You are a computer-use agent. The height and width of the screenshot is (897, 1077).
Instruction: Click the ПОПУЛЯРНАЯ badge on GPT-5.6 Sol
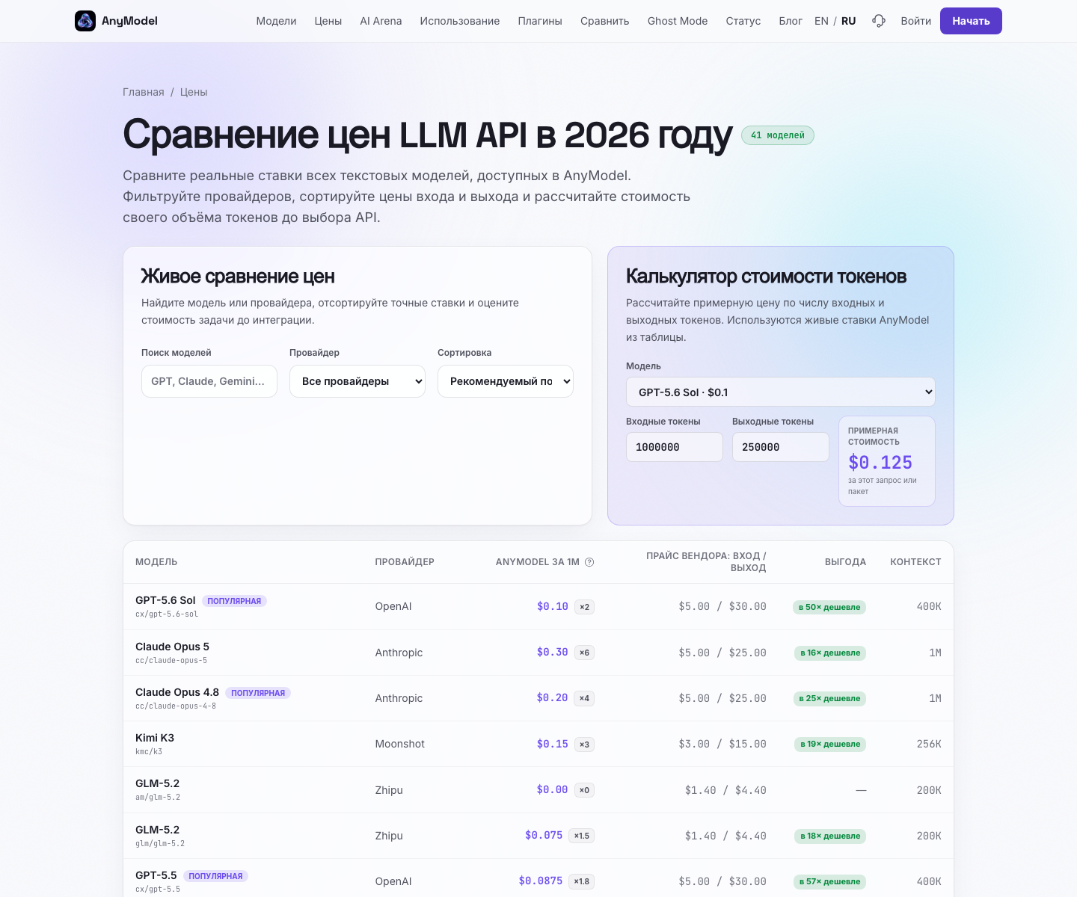[x=234, y=601]
